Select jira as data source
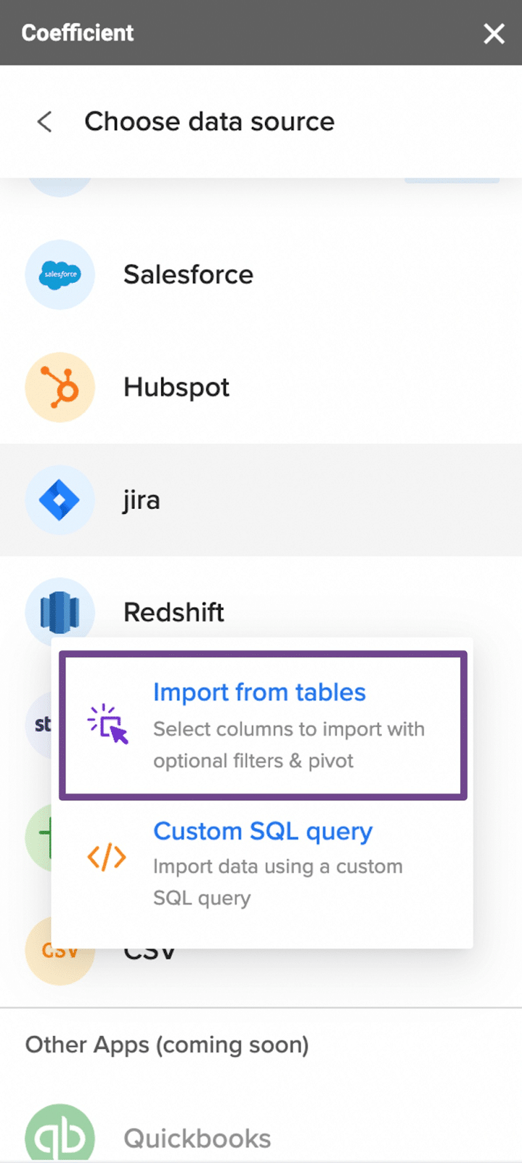 142,500
